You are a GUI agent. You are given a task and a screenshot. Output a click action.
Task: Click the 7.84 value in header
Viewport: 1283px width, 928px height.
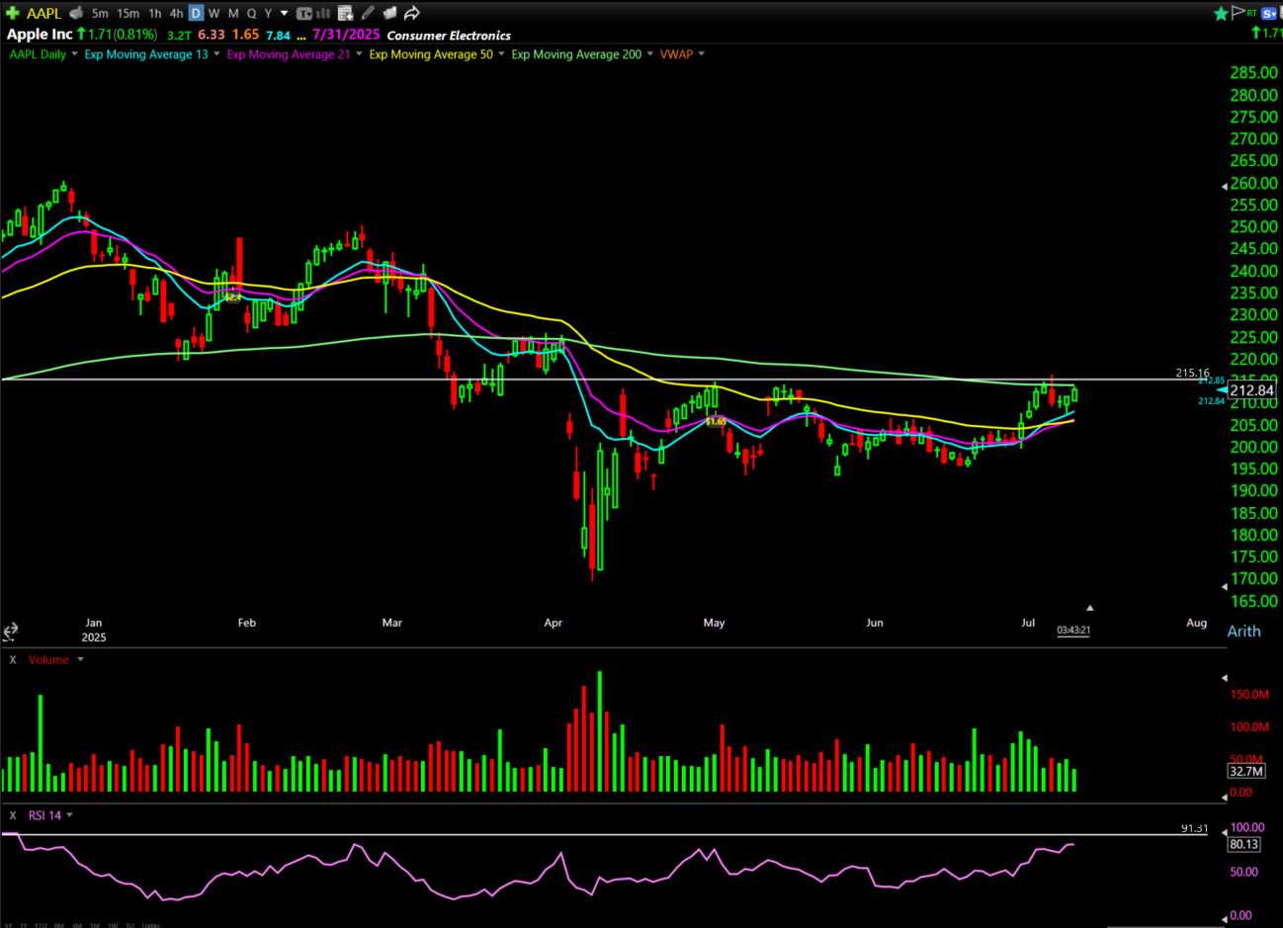tap(278, 35)
